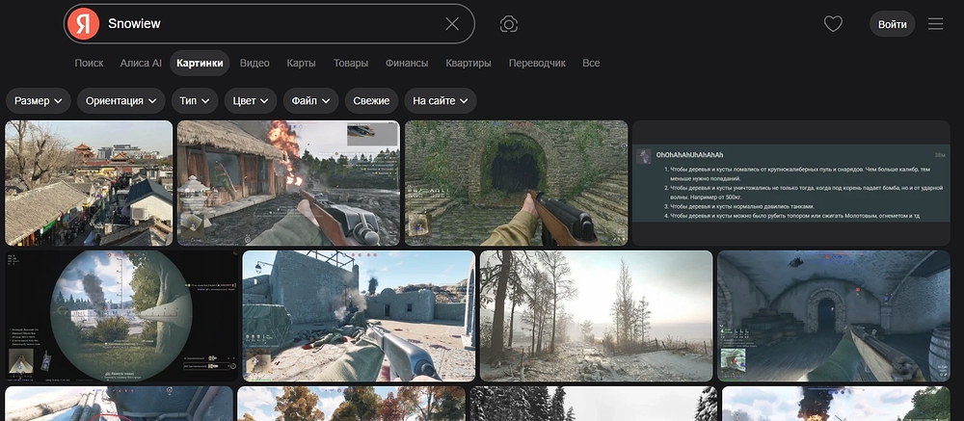Image resolution: width=964 pixels, height=421 pixels.
Task: Open search by image camera icon
Action: coord(508,24)
